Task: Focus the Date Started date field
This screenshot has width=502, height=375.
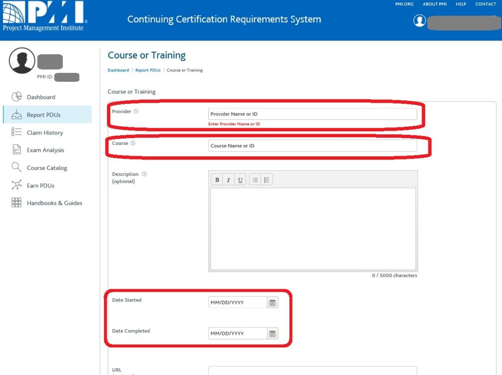Action: pos(238,303)
